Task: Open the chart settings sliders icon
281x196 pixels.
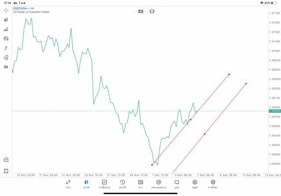Action: pyautogui.click(x=6, y=39)
